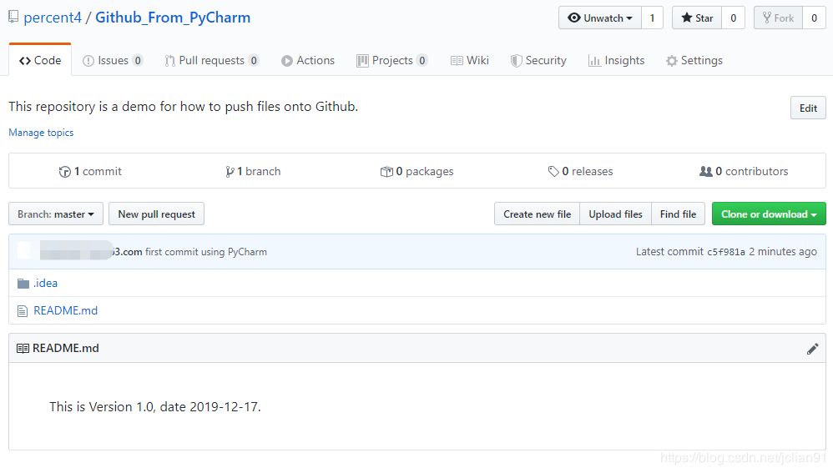Click the .idea folder icon
Screen dimensions: 833x473
point(23,284)
